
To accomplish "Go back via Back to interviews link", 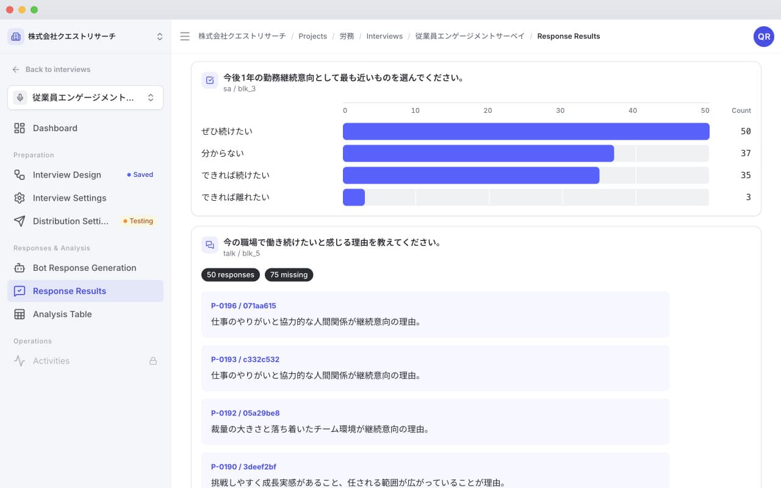I will (x=51, y=70).
